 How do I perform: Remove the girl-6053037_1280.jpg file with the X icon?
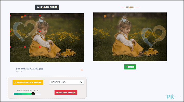[x=82, y=70]
